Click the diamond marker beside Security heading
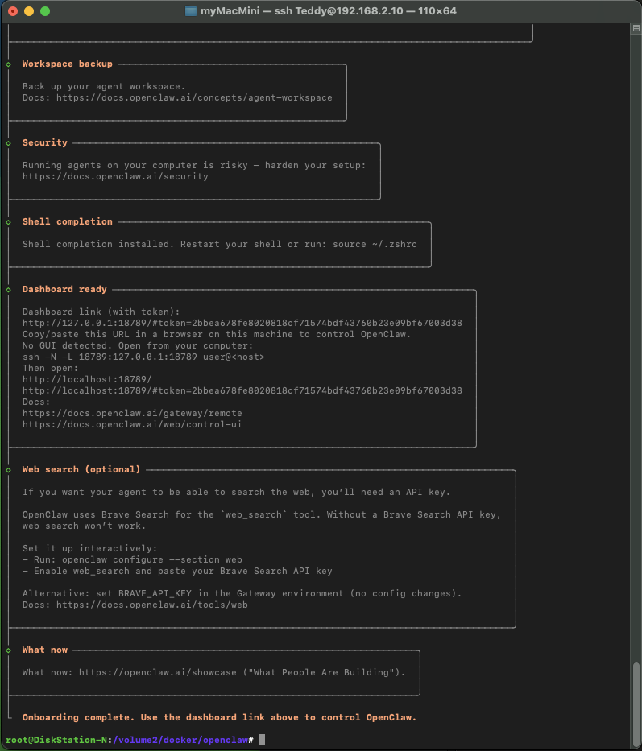This screenshot has height=751, width=642. click(8, 143)
